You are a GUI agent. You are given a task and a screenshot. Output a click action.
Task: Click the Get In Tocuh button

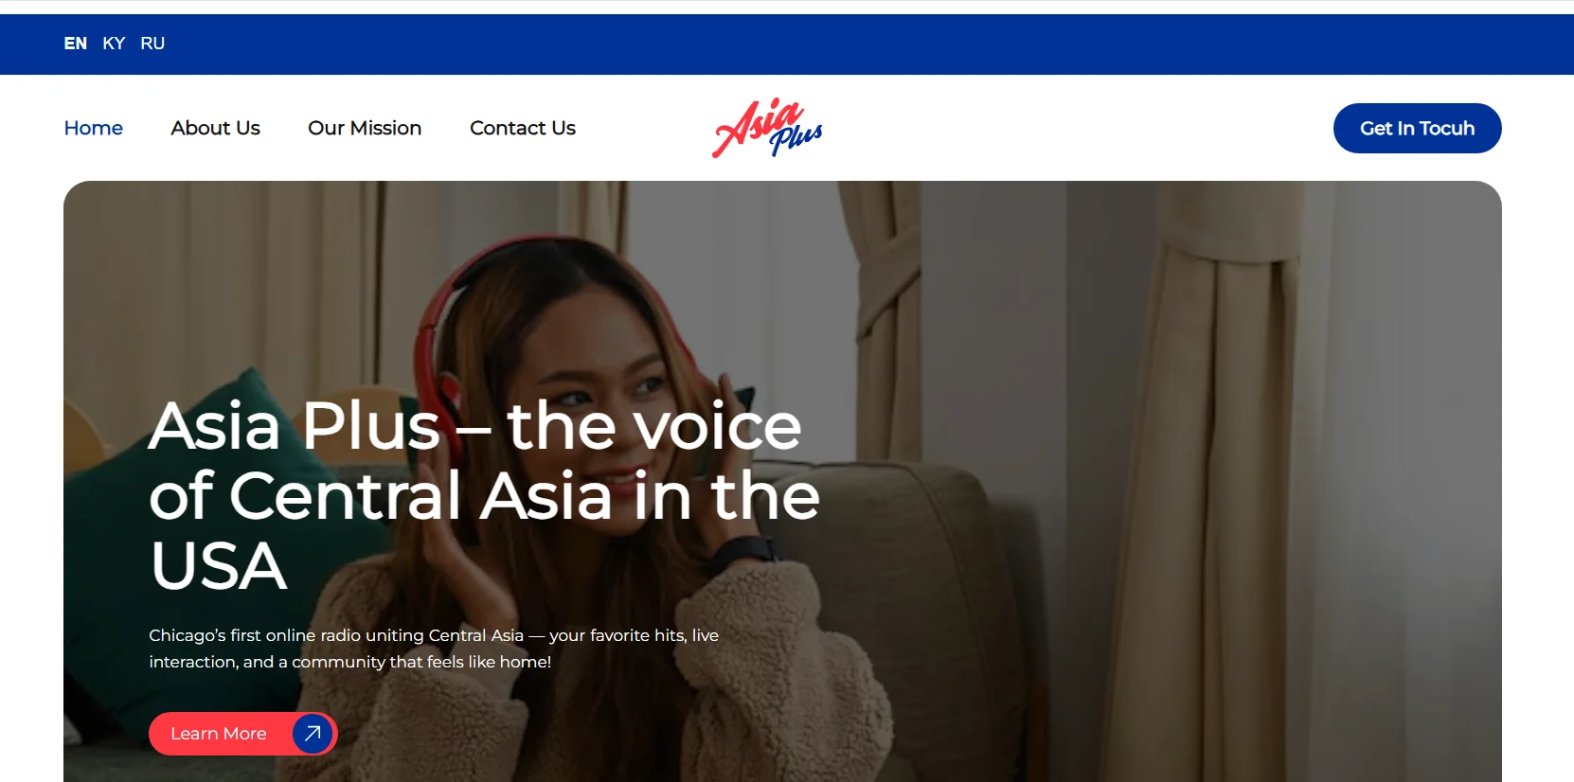pyautogui.click(x=1417, y=128)
